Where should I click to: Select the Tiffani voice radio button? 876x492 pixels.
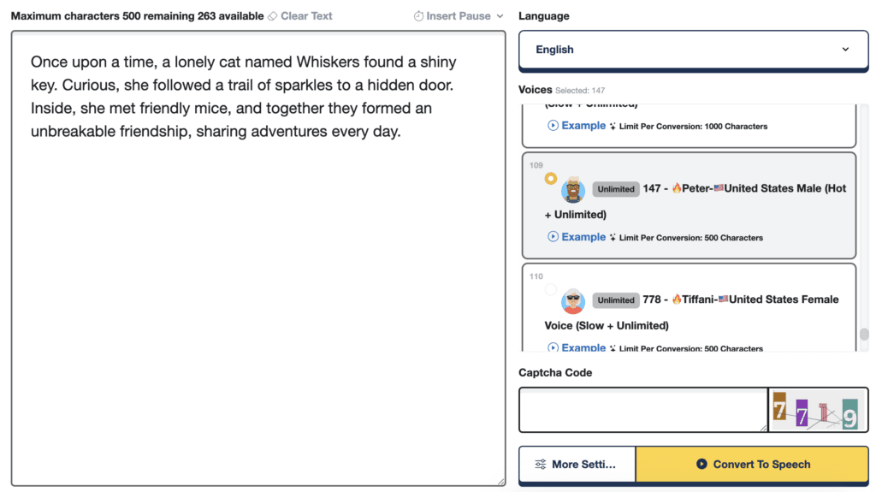click(x=551, y=289)
